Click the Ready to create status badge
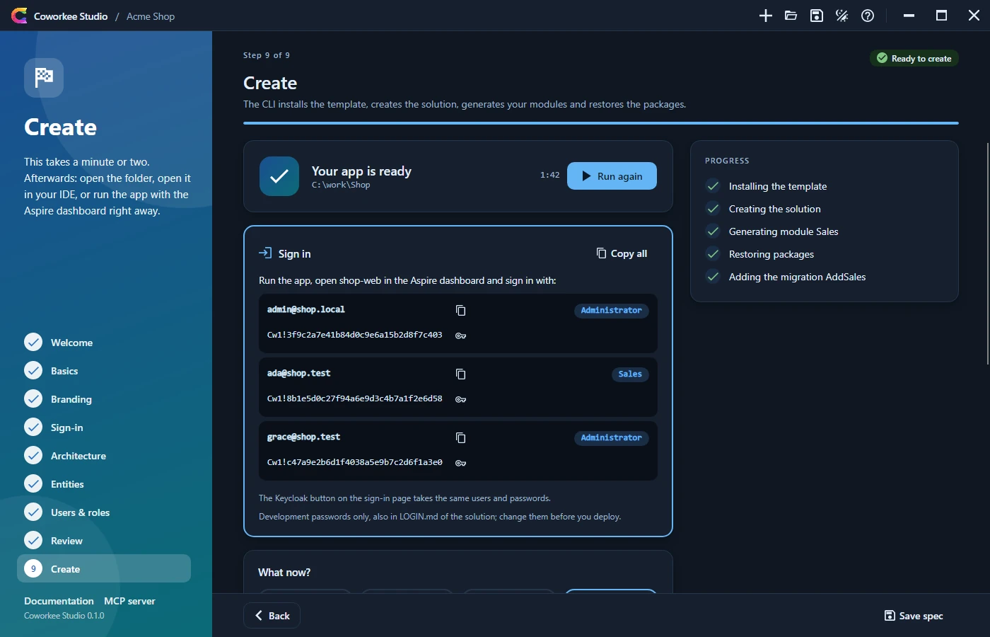 tap(914, 58)
